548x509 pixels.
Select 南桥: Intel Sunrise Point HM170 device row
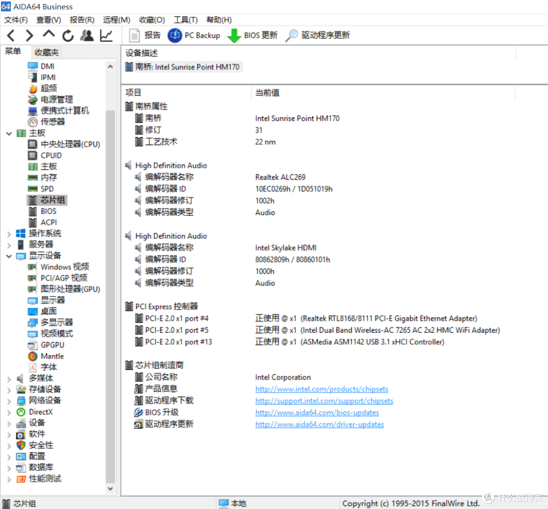click(183, 67)
